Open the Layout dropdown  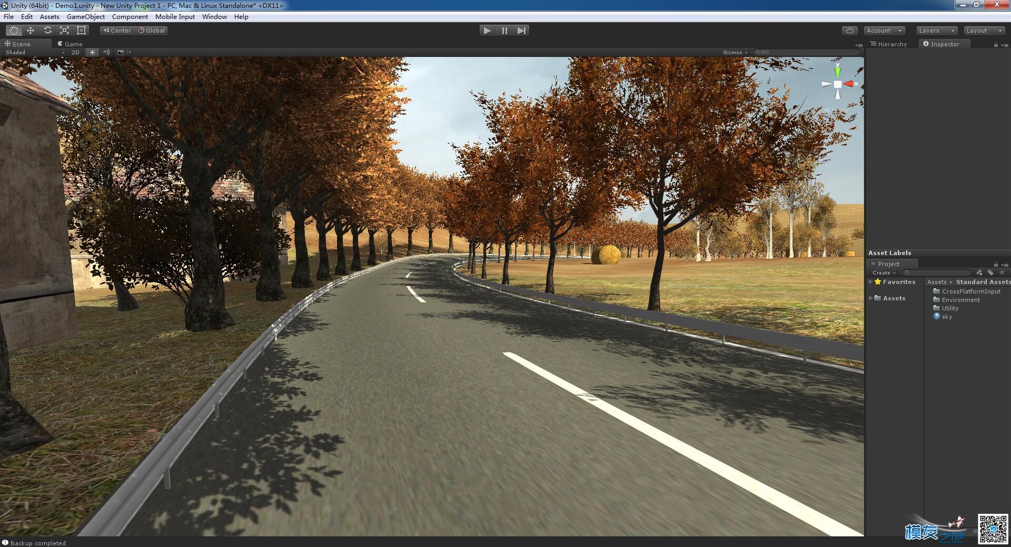point(984,31)
